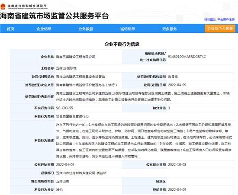Open the 更多服务 menu item
238x195 pixels.
(169, 29)
